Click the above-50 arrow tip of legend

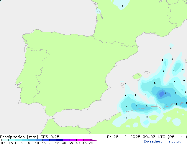click(x=93, y=140)
